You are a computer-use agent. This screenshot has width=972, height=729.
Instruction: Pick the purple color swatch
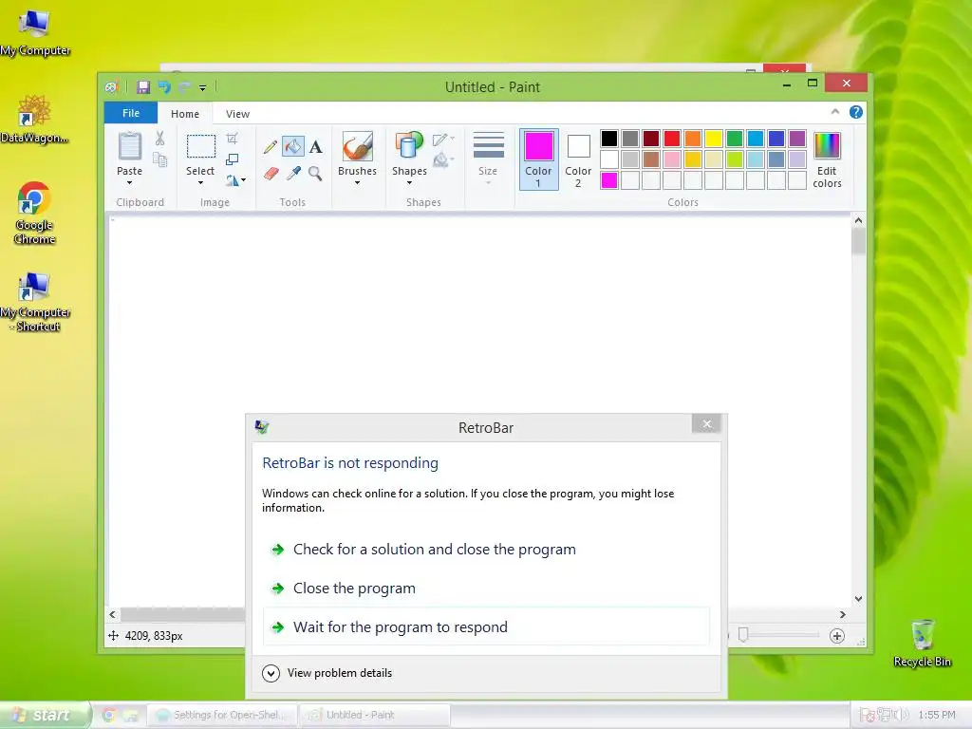click(x=797, y=139)
